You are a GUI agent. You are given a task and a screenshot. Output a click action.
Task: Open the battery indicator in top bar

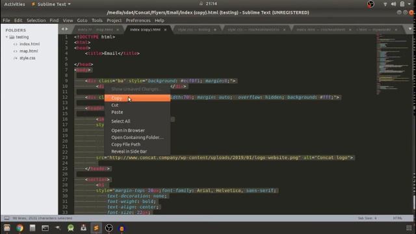(402, 4)
